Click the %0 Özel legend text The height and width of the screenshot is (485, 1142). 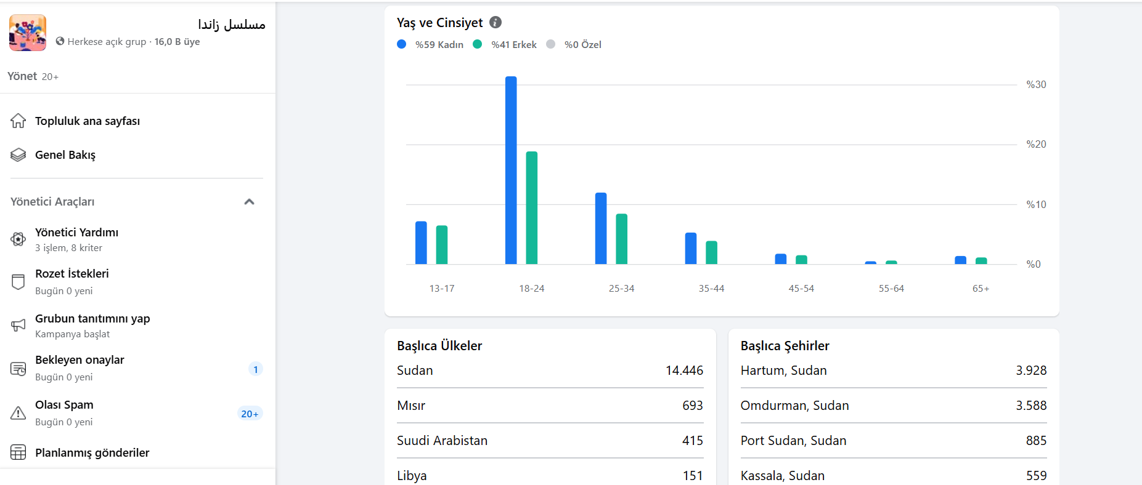pos(583,44)
